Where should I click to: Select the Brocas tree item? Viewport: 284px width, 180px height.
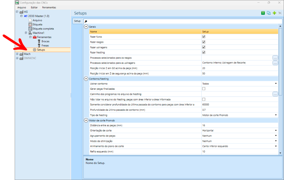coord(45,42)
